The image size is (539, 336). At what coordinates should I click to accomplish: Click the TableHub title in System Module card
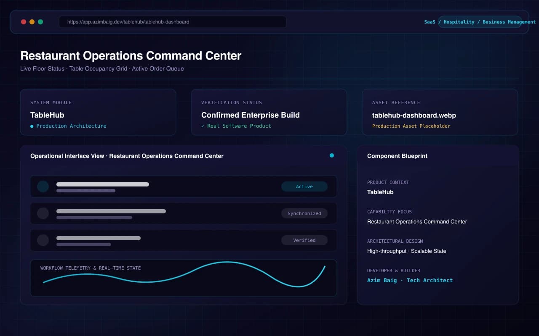47,115
